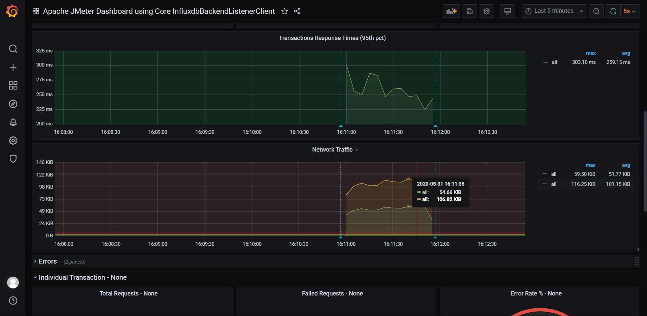Click the 303.10 ms max value

coord(584,62)
